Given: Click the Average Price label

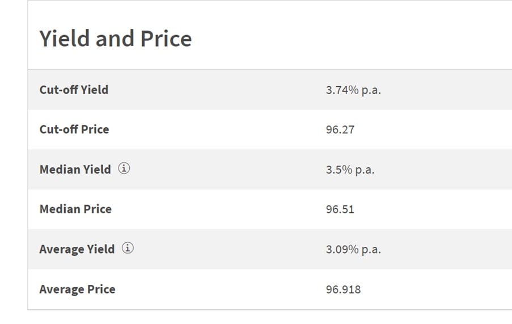Looking at the screenshot, I should coord(77,289).
